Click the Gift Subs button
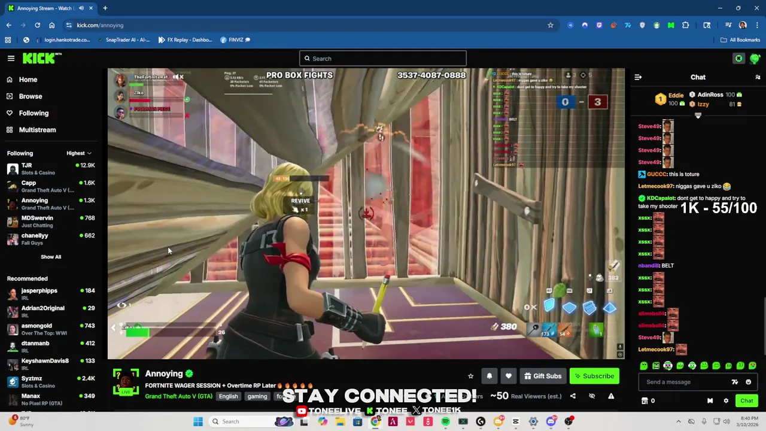 click(x=543, y=376)
